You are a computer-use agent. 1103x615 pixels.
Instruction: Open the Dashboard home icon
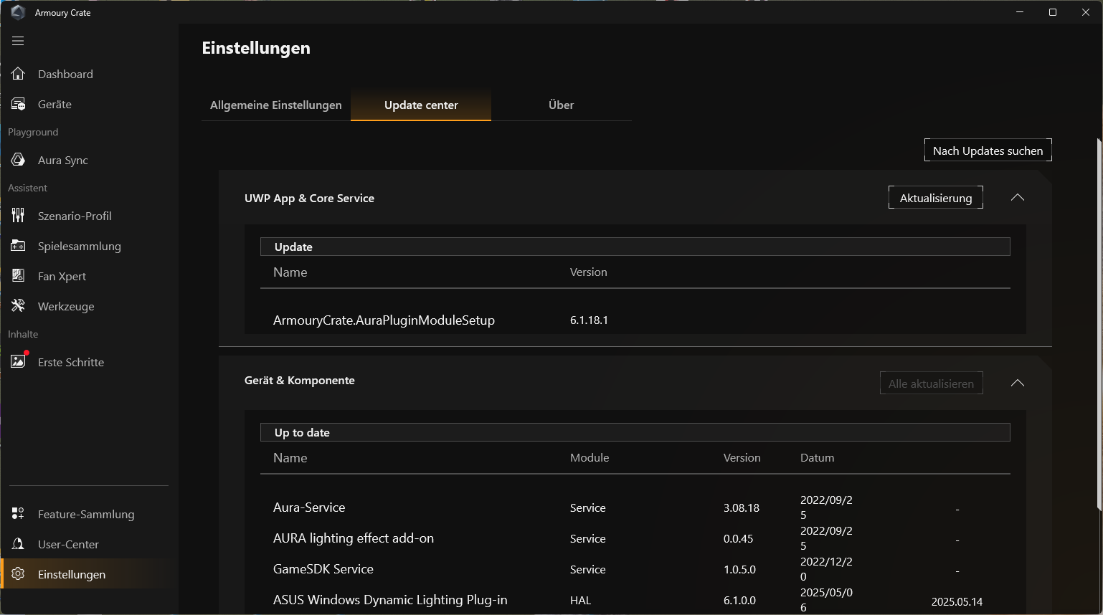[x=18, y=74]
